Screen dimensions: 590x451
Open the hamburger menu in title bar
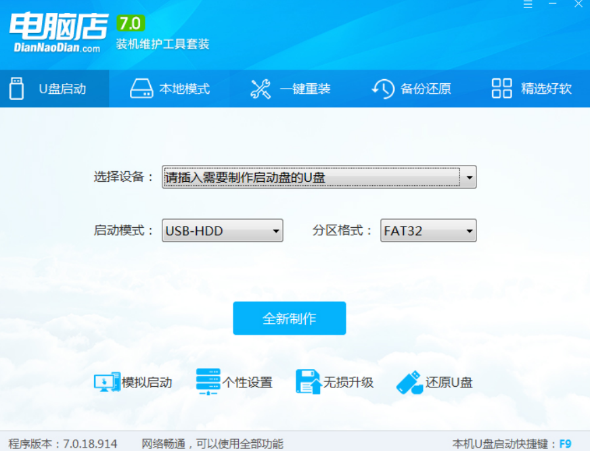528,4
